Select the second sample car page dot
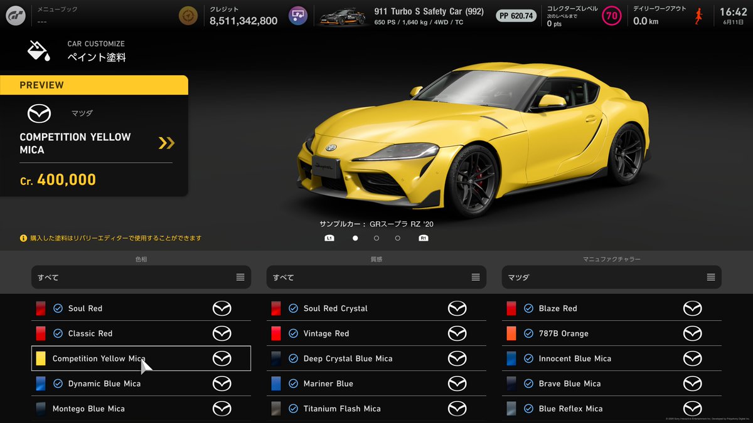Viewport: 753px width, 423px height. 376,238
